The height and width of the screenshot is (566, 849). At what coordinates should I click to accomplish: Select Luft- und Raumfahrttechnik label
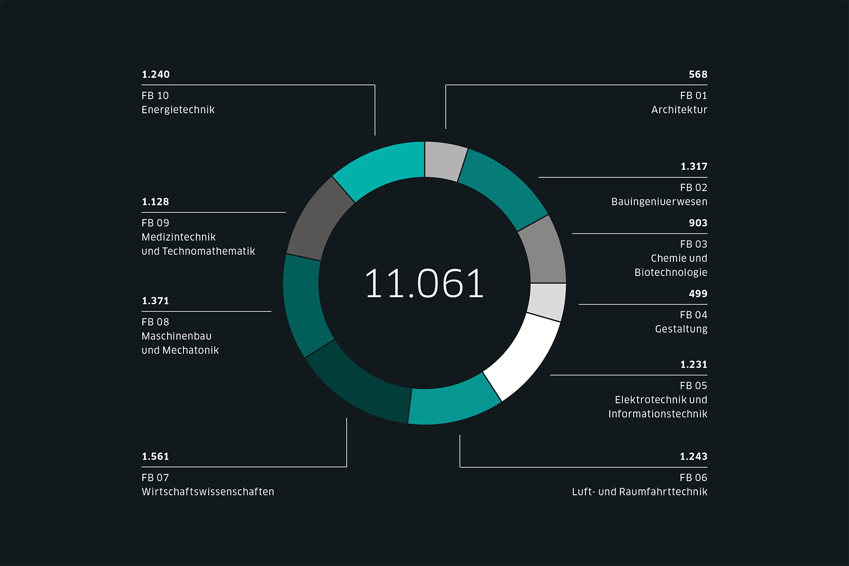[x=639, y=492]
